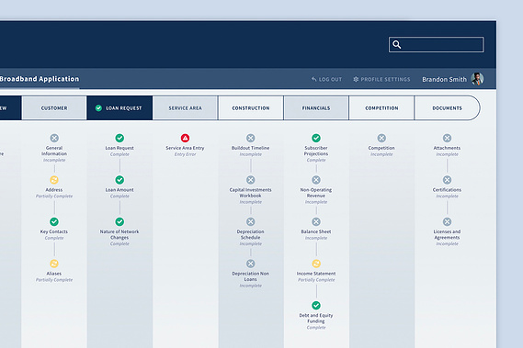Click the search magnifier icon
Image resolution: width=523 pixels, height=348 pixels.
click(x=396, y=44)
